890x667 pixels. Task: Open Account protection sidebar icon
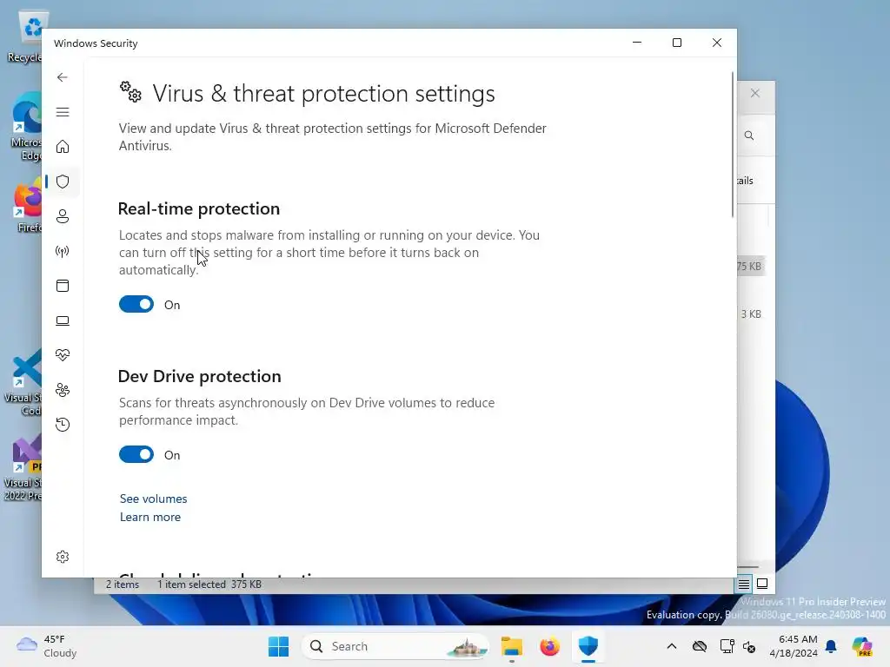[x=63, y=216]
